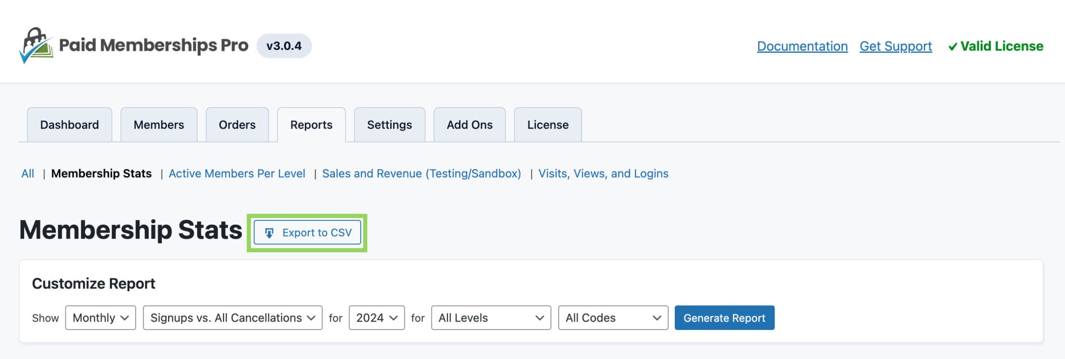Click the Customize Report heading
This screenshot has width=1065, height=359.
pyautogui.click(x=94, y=283)
